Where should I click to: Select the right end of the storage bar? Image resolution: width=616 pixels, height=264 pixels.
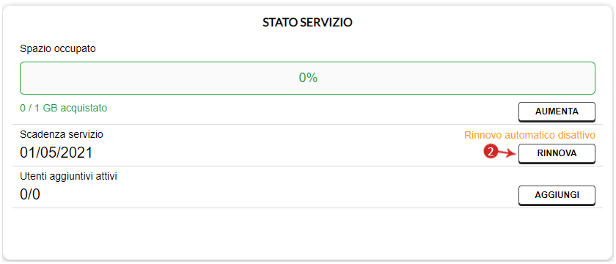pyautogui.click(x=594, y=78)
